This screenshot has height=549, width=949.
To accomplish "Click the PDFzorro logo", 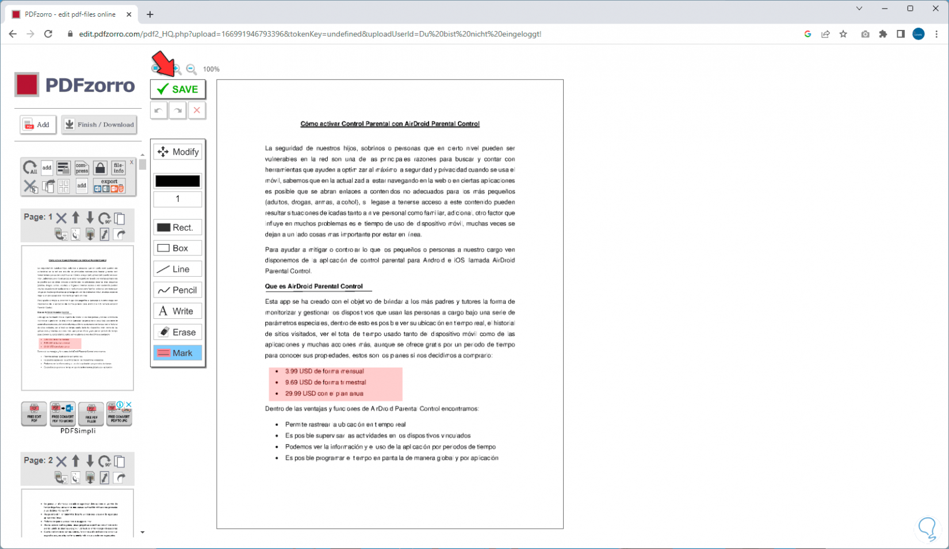I will point(75,85).
